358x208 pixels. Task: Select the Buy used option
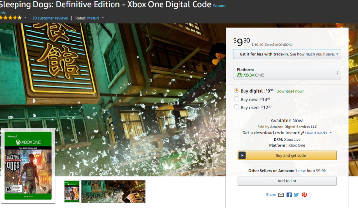237,107
